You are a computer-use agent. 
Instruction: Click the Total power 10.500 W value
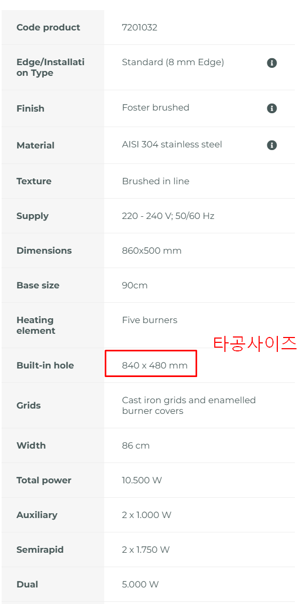pos(142,480)
